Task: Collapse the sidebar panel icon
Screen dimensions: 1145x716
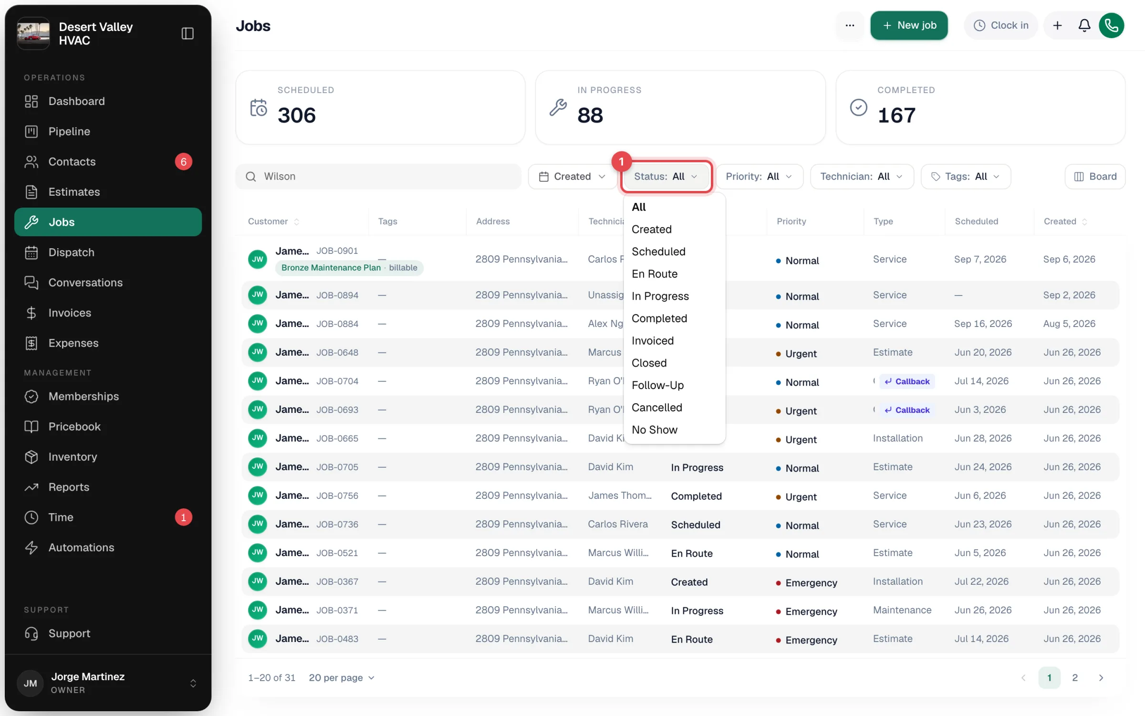Action: [x=187, y=33]
